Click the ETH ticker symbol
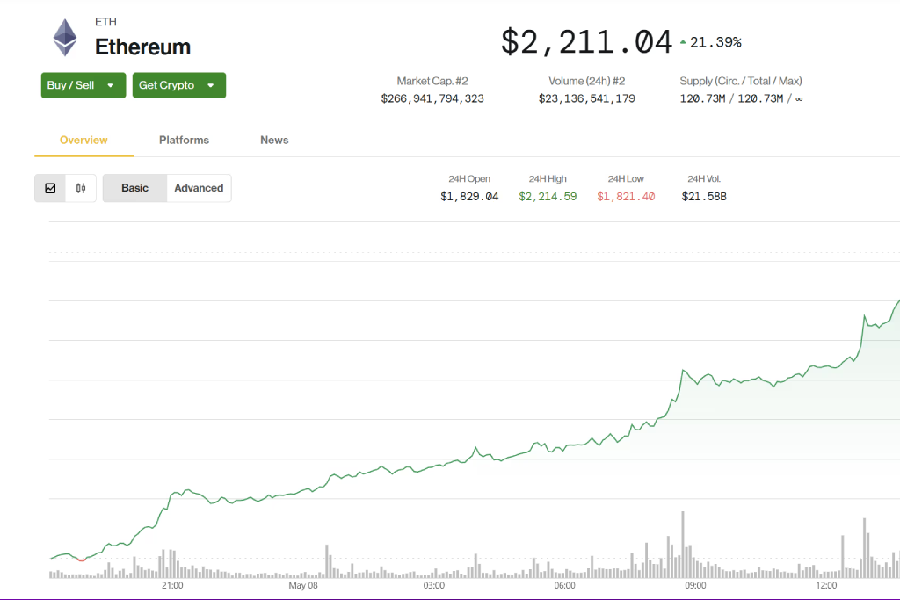This screenshot has width=900, height=600. click(105, 22)
